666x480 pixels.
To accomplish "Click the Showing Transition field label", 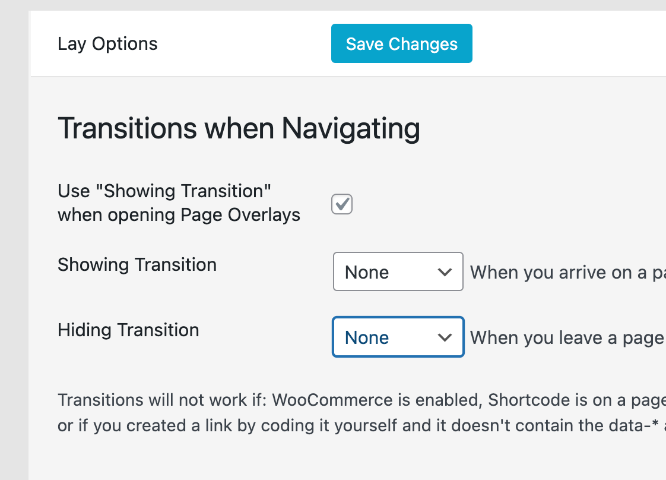I will [137, 264].
